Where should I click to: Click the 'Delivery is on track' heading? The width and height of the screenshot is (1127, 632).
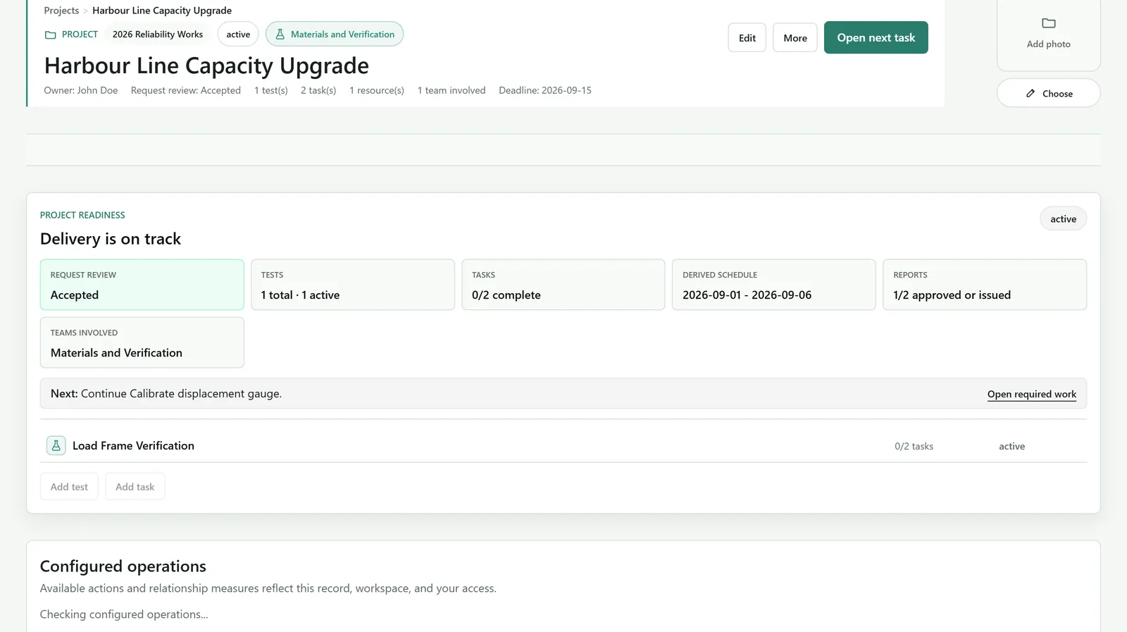(x=111, y=239)
